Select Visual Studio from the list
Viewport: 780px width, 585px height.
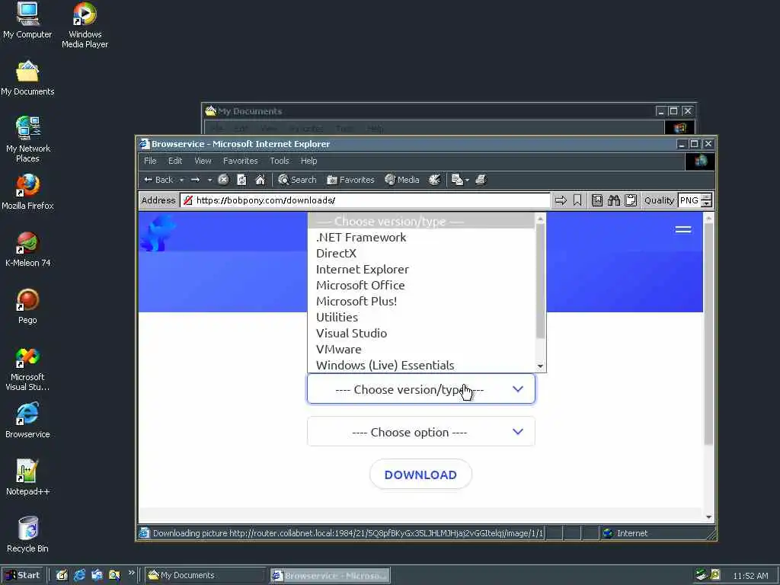coord(421,334)
